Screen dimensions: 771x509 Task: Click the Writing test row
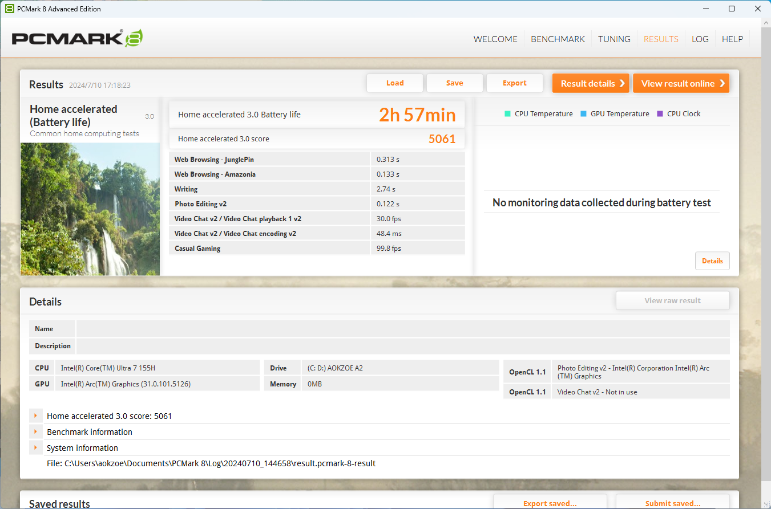coord(317,189)
